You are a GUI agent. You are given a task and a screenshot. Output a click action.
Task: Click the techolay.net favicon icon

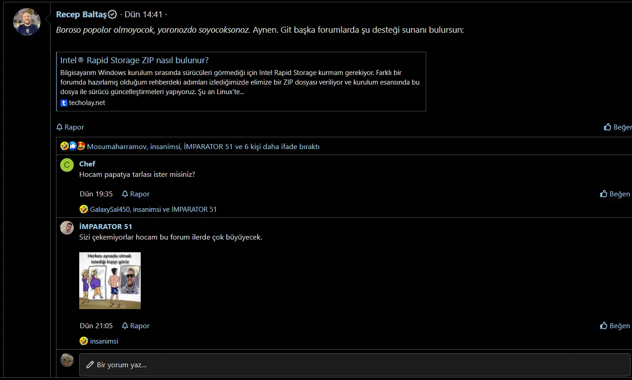tap(64, 103)
